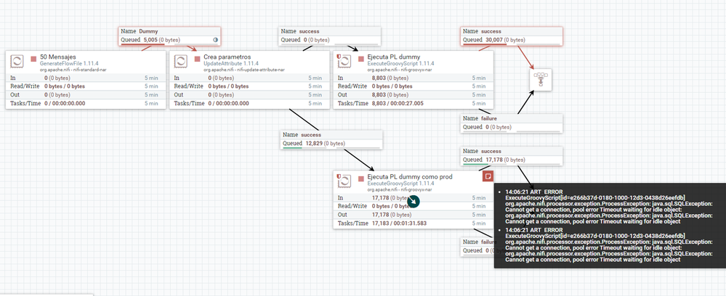
Task: Click the 50 Mensajes processor icon
Action: [17, 61]
